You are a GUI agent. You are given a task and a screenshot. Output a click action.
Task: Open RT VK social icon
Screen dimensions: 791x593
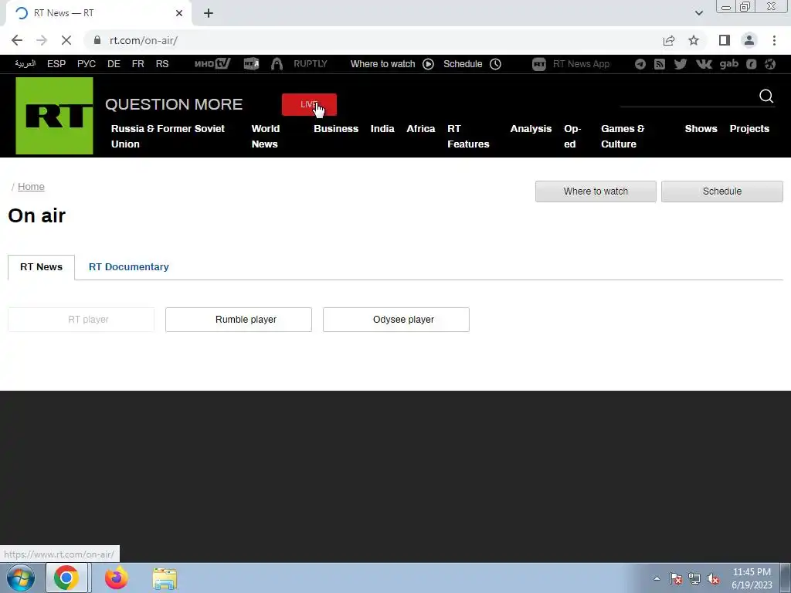[704, 64]
